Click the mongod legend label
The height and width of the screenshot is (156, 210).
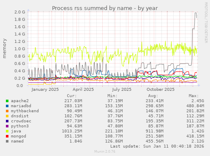(19, 136)
